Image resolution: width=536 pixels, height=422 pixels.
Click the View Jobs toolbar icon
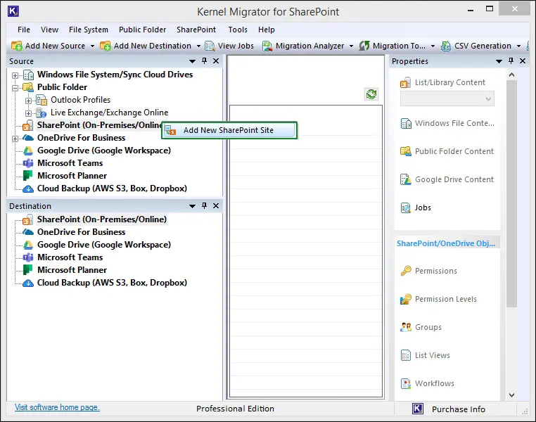(x=210, y=46)
